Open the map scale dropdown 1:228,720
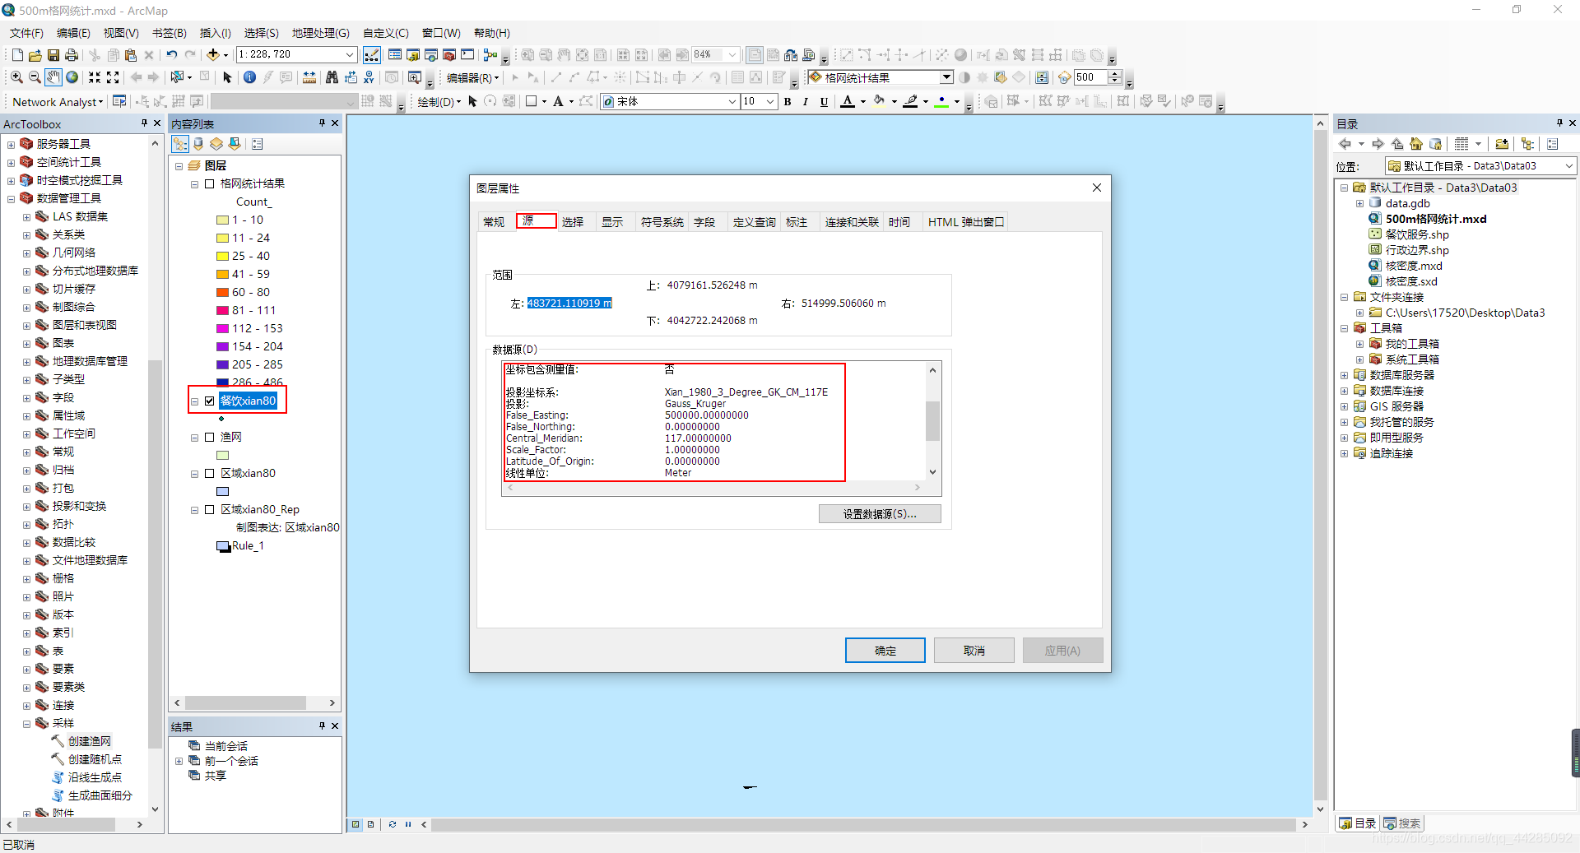The height and width of the screenshot is (853, 1580). (x=349, y=55)
